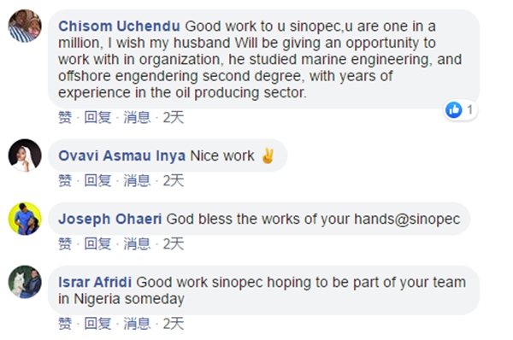The image size is (513, 340).
Task: Click the thumbs-up reaction icon on Chisom's comment
Action: pyautogui.click(x=453, y=110)
